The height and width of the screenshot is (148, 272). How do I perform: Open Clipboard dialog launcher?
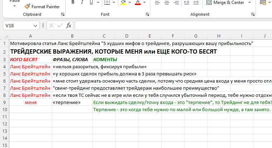click(x=63, y=14)
